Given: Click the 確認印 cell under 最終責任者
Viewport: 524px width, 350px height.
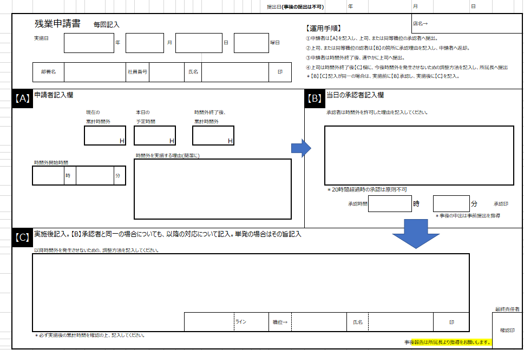Looking at the screenshot, I should point(507,331).
